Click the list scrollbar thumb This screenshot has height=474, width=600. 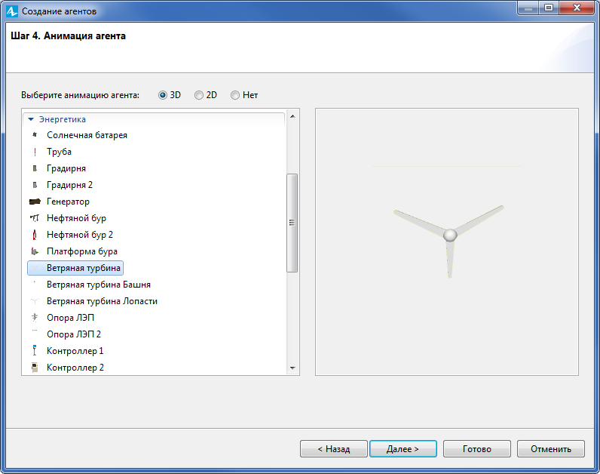(292, 223)
